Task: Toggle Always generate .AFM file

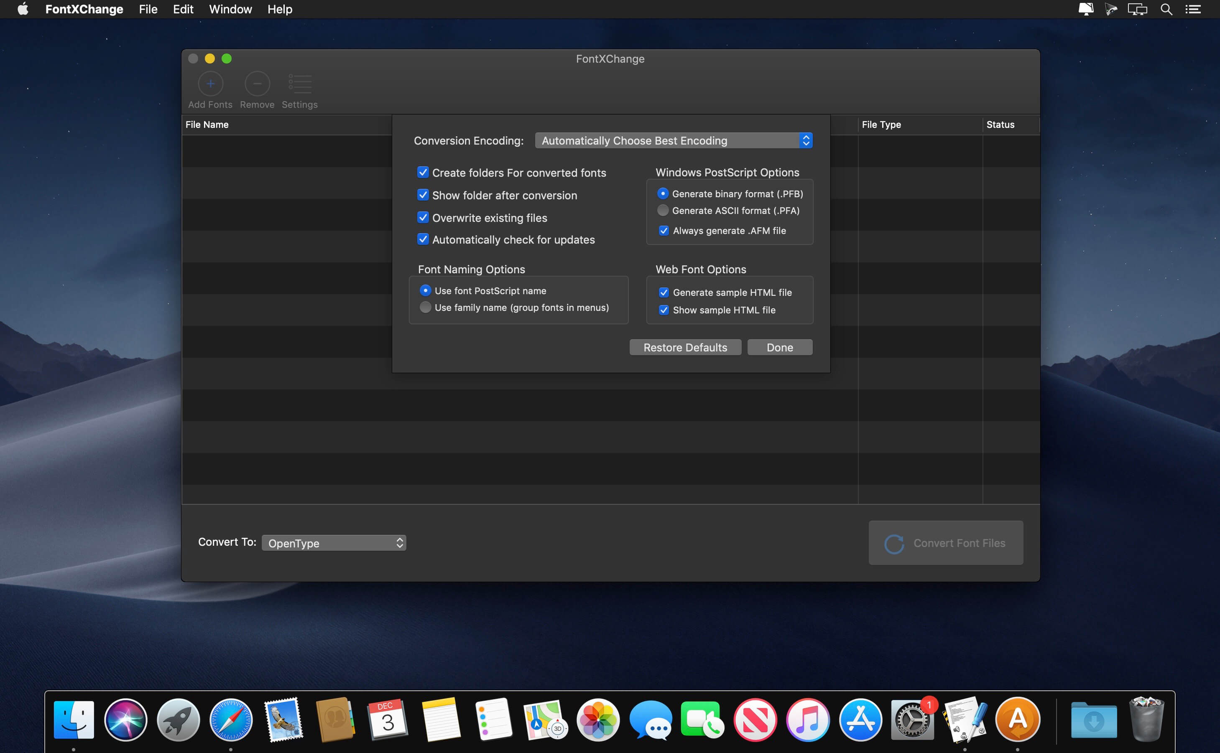Action: pyautogui.click(x=664, y=231)
